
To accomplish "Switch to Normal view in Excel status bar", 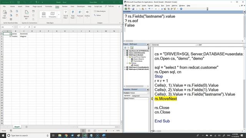I will 83,131.
